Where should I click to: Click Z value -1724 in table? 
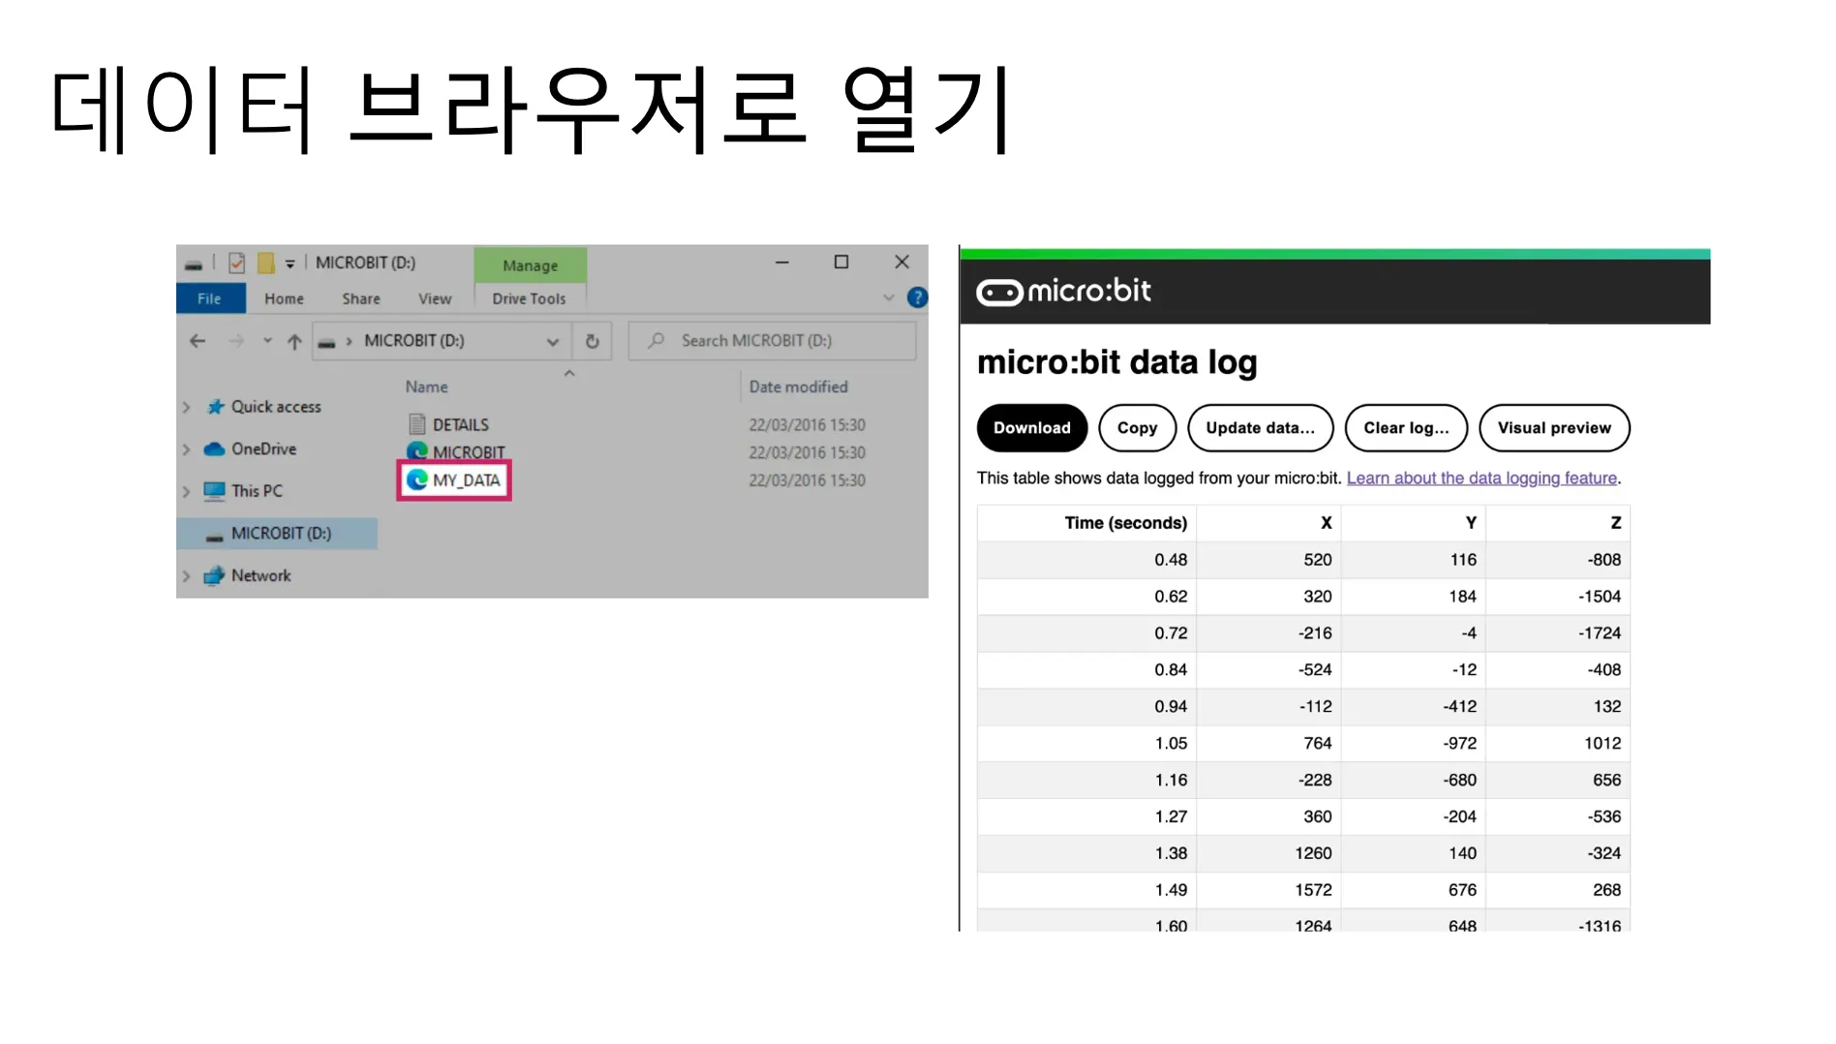[1600, 633]
